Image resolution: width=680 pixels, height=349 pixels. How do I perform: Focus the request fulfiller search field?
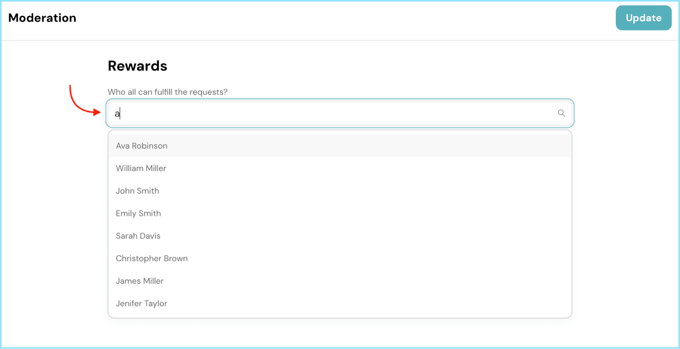336,113
